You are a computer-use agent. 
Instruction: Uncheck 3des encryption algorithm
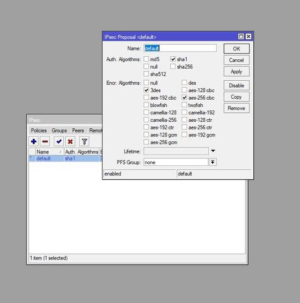pos(146,90)
